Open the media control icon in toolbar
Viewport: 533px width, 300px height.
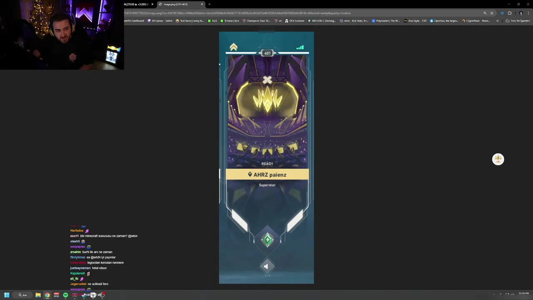502,13
